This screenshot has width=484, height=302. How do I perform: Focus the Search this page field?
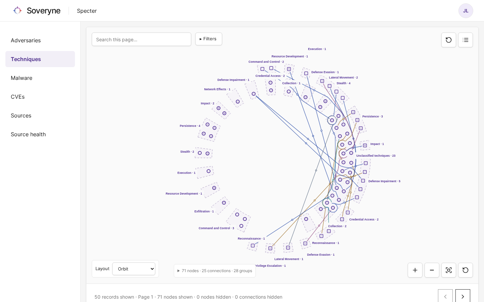point(142,39)
